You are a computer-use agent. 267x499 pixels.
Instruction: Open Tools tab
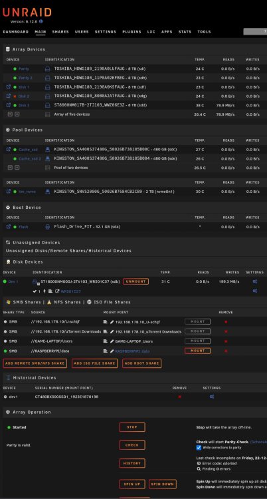tap(204, 32)
